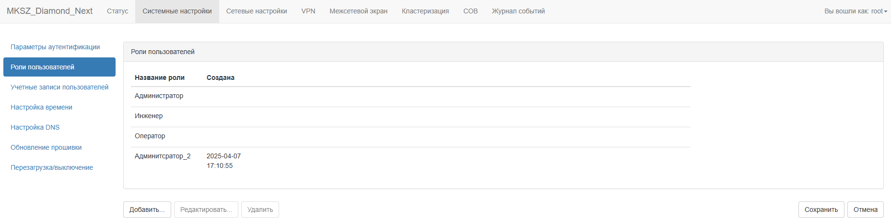Open the Кластеризация tab

pos(425,11)
